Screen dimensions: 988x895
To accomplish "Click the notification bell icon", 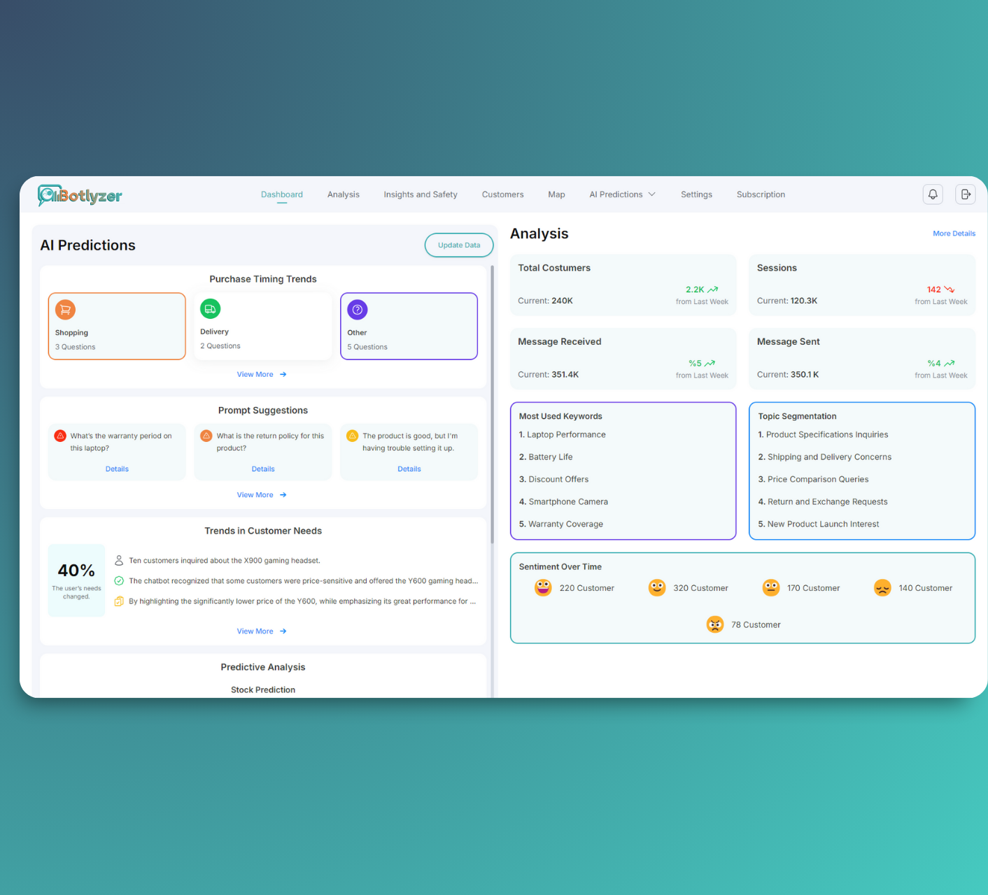I will pos(933,194).
